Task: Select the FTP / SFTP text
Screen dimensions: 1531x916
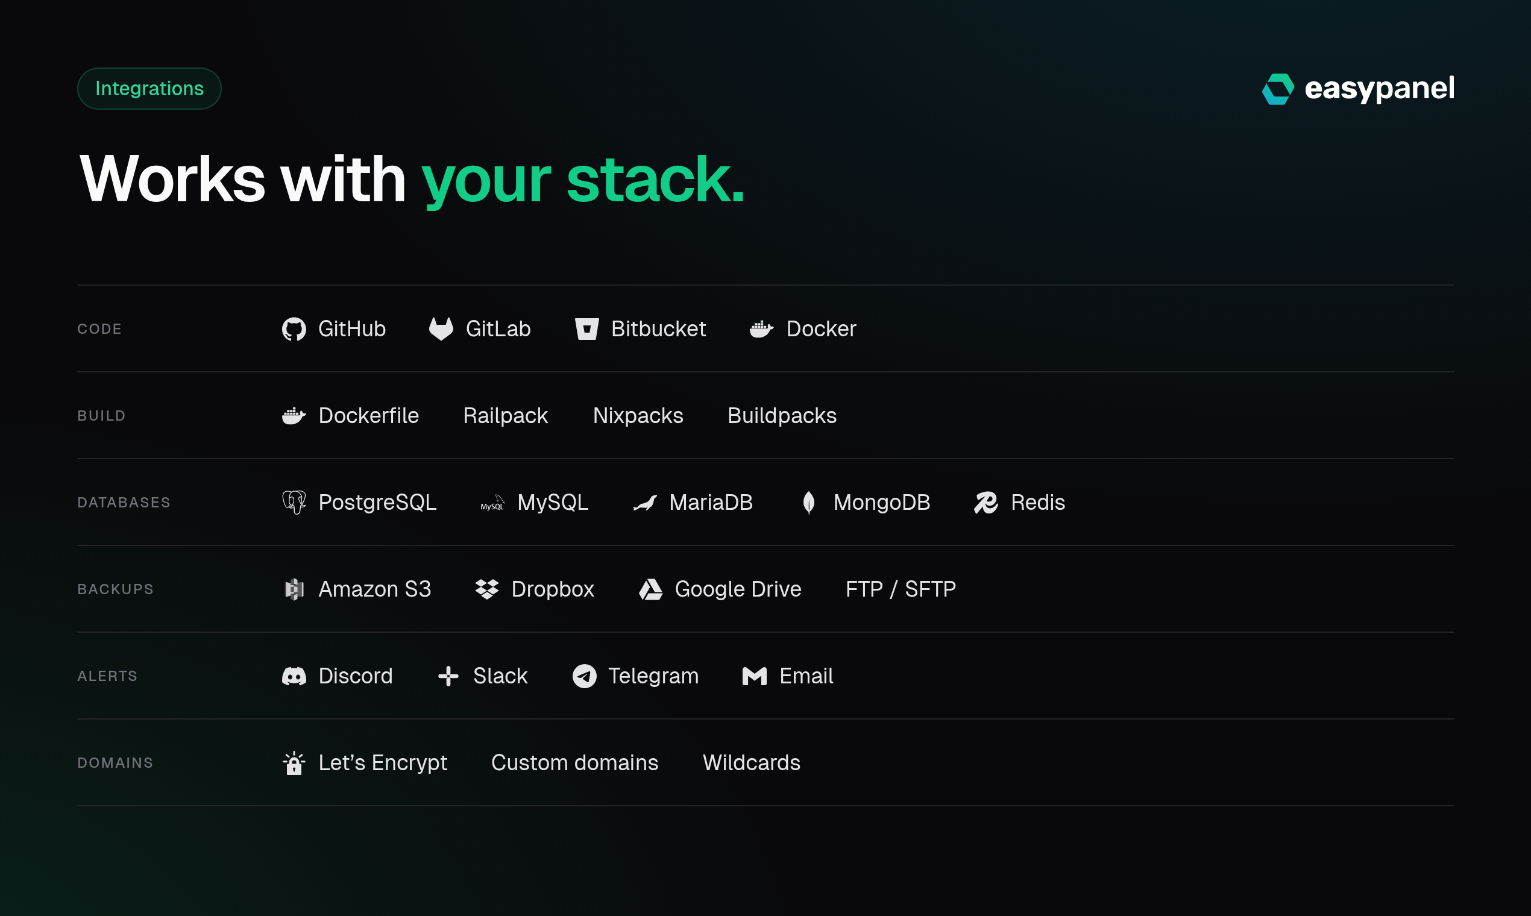Action: pos(901,589)
